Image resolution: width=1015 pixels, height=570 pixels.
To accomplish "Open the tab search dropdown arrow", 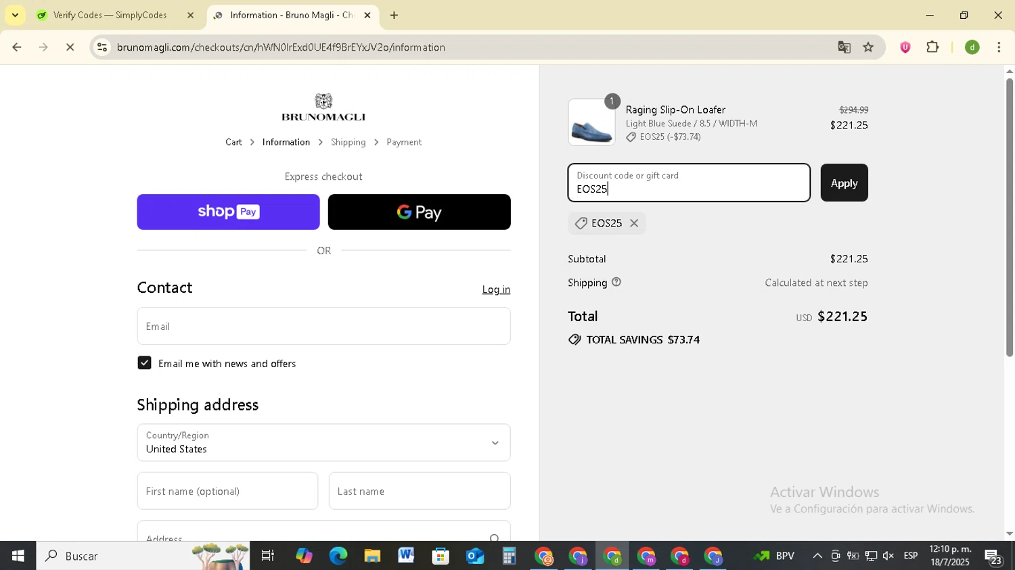I will [x=15, y=15].
